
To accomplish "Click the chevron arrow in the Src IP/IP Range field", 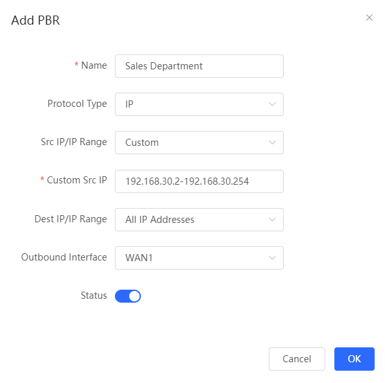I will pyautogui.click(x=272, y=143).
